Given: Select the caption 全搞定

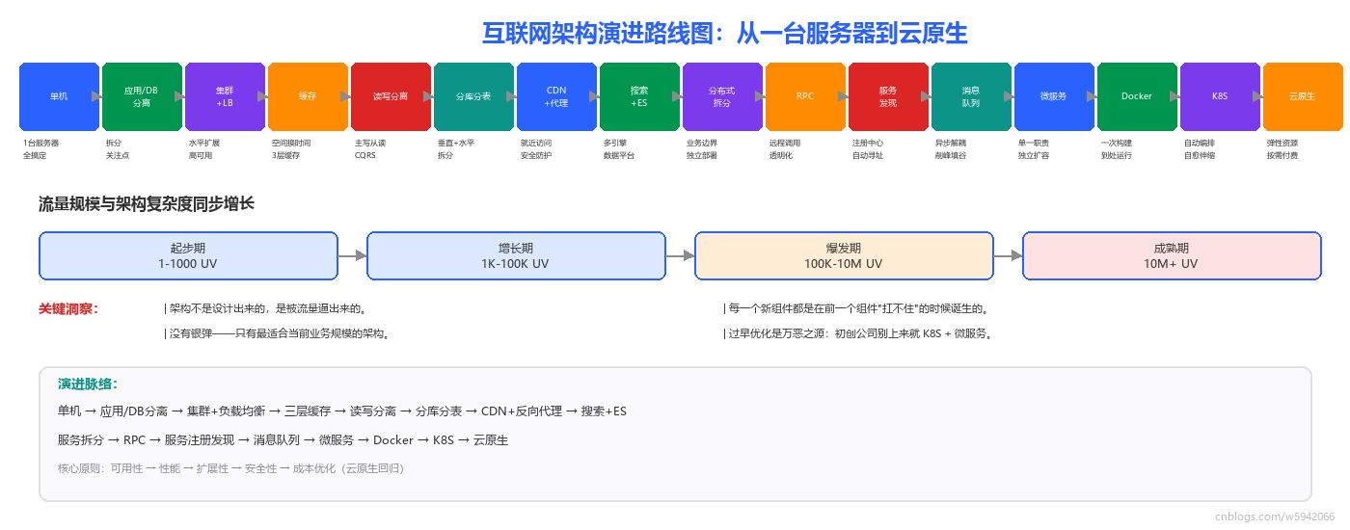Looking at the screenshot, I should (x=35, y=155).
